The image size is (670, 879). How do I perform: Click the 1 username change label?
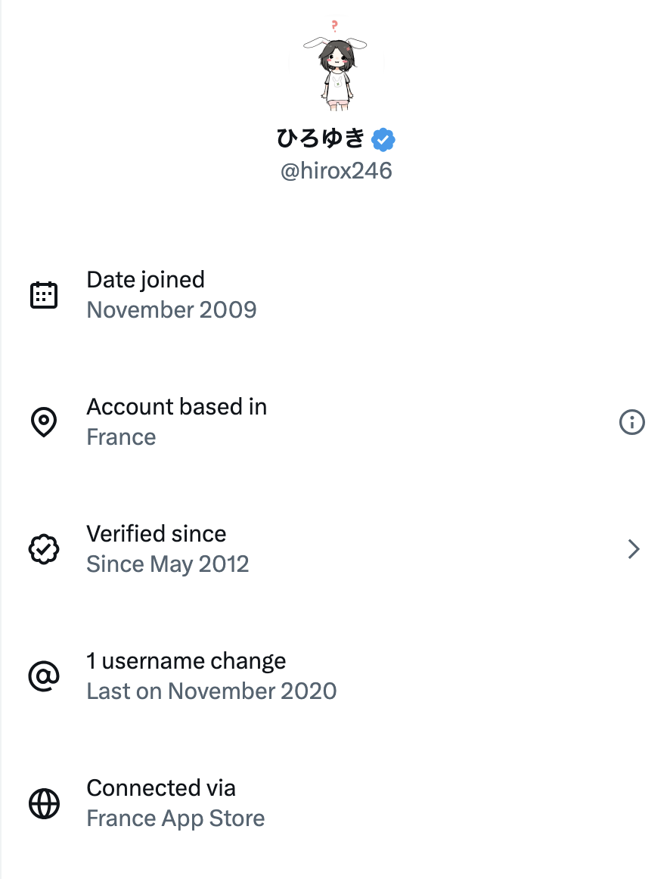(x=187, y=661)
